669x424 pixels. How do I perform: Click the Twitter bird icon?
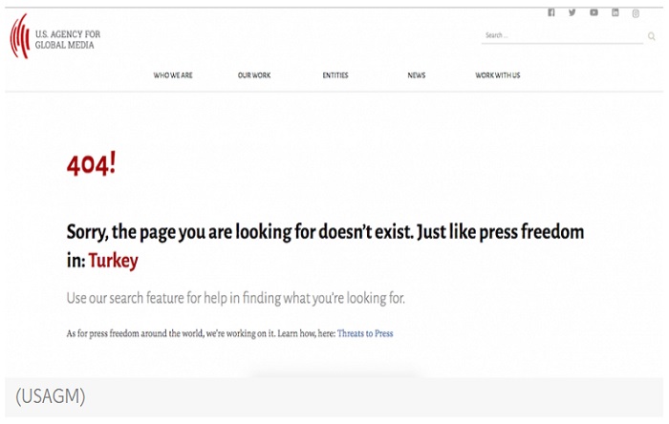tap(572, 12)
